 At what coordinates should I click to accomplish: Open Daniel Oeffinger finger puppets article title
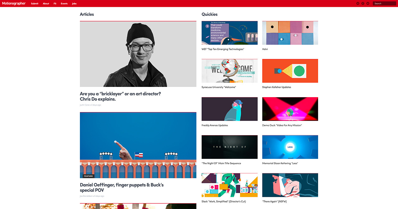(x=122, y=188)
